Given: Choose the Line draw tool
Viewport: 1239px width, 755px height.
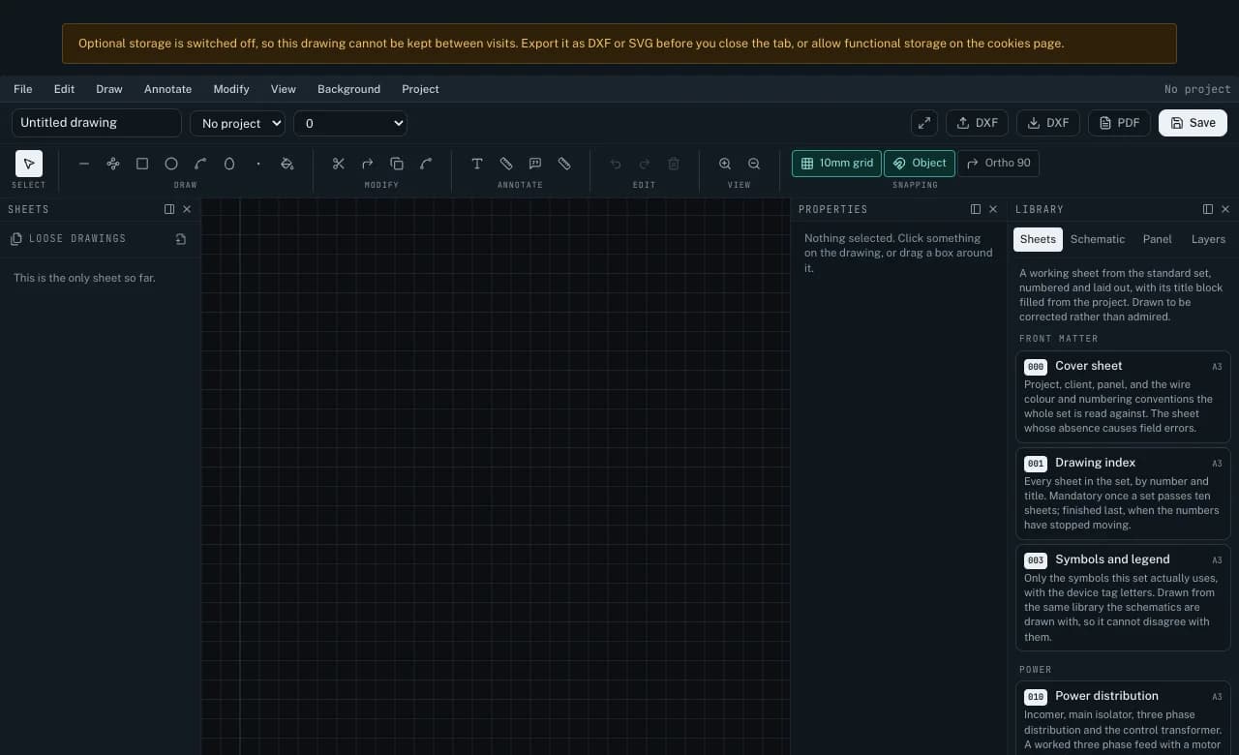Looking at the screenshot, I should coord(84,164).
